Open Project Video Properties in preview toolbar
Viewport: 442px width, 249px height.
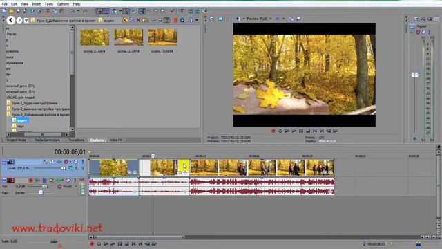click(212, 19)
